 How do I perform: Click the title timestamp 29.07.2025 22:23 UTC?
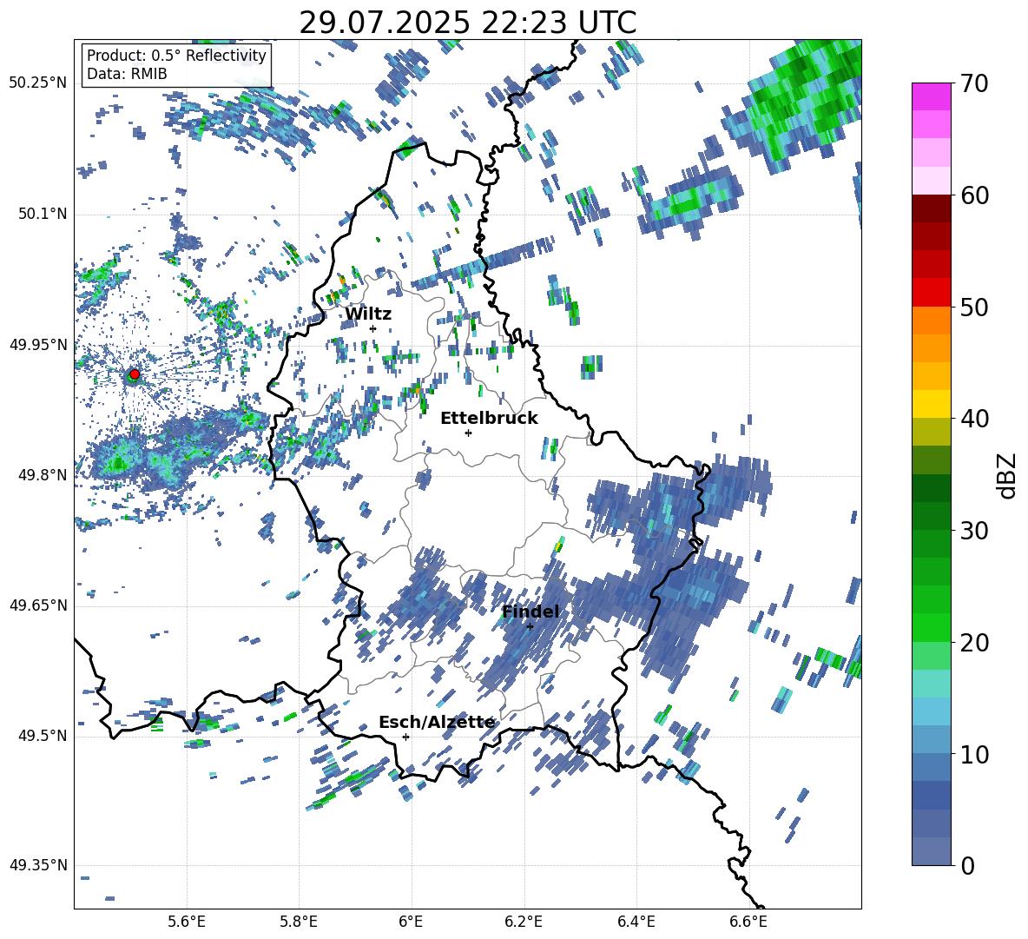[468, 23]
